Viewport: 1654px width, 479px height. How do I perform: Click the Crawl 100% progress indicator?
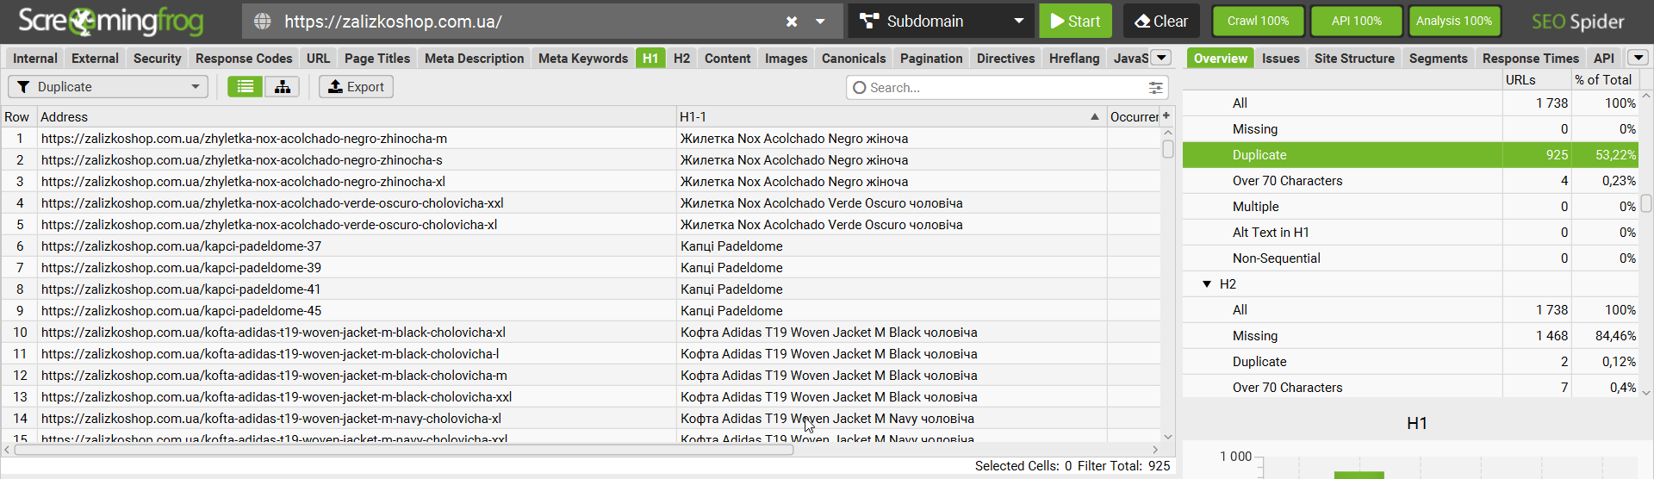(1258, 21)
